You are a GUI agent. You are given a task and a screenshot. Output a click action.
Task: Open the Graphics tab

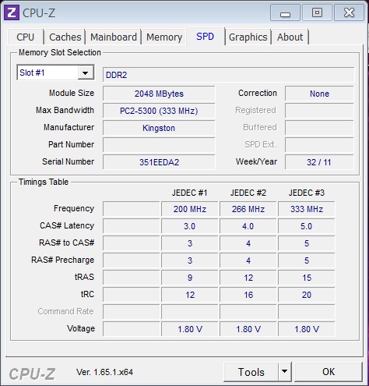248,37
